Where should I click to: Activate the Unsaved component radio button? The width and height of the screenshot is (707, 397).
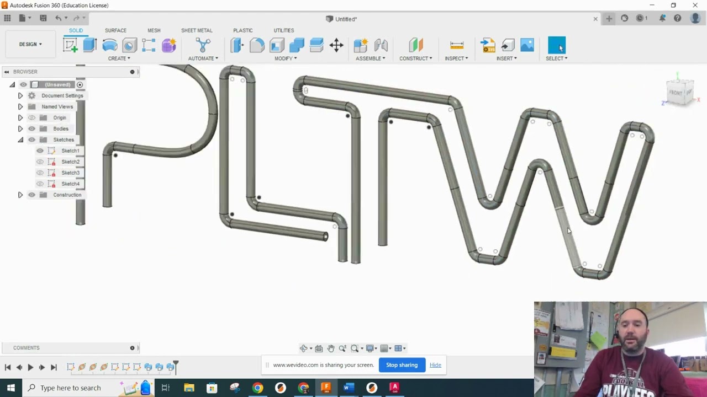(x=80, y=84)
